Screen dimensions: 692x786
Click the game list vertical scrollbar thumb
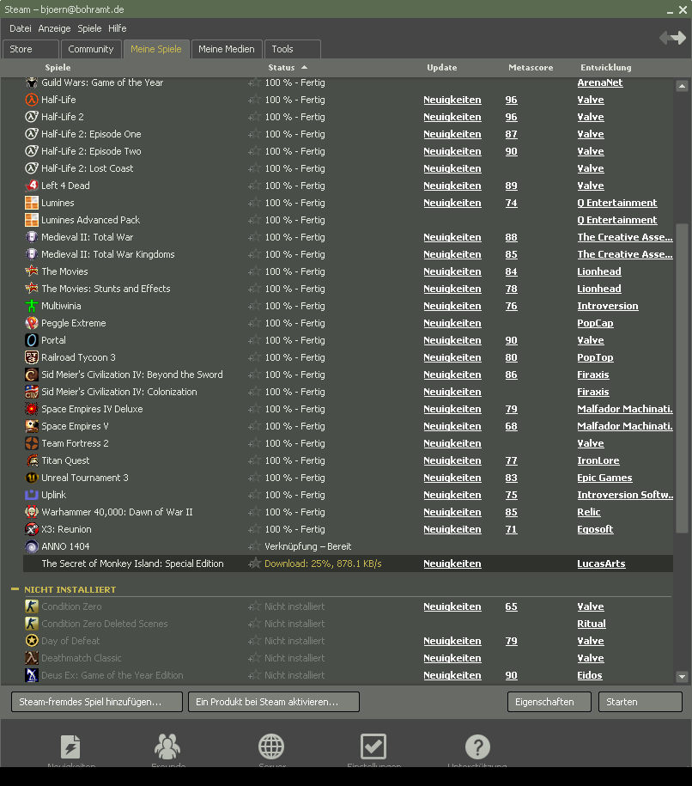tap(682, 378)
